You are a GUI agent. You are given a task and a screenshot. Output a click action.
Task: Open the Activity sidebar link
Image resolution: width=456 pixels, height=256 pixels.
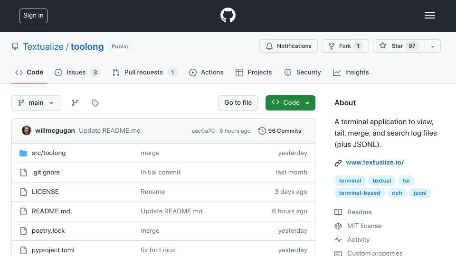358,240
